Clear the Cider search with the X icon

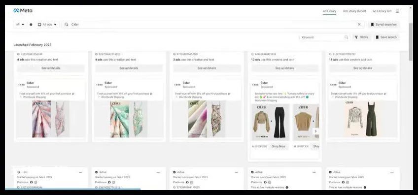pos(359,24)
